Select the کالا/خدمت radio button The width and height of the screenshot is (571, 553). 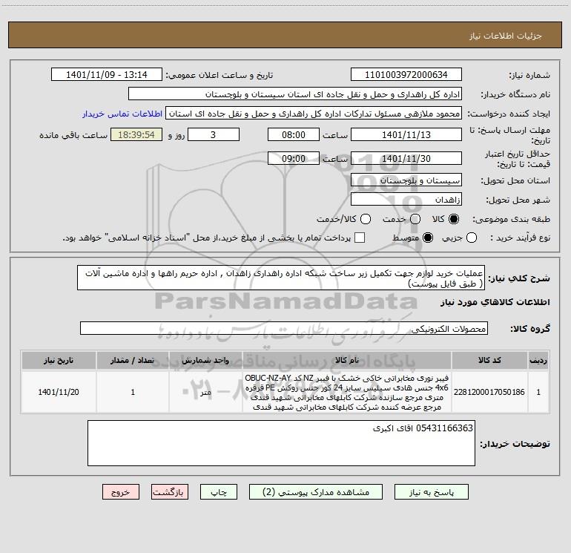[366, 219]
